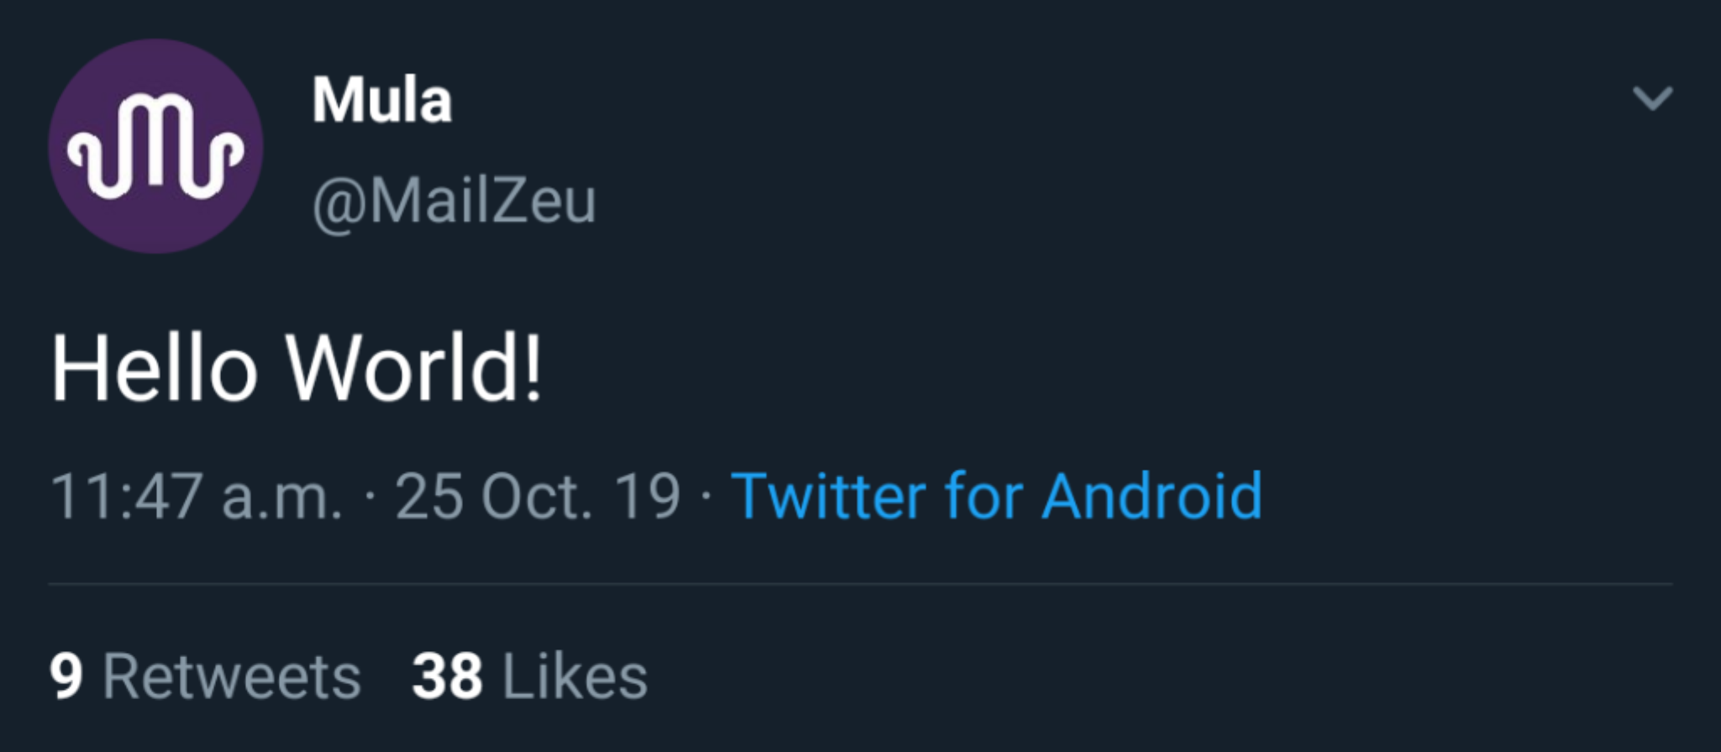Expand the tweet options chevron
The image size is (1721, 752).
point(1652,98)
